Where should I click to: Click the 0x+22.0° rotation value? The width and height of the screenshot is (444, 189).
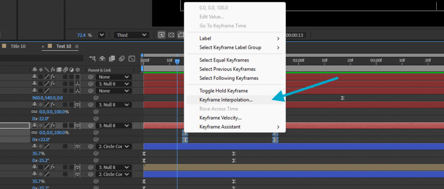pos(42,140)
